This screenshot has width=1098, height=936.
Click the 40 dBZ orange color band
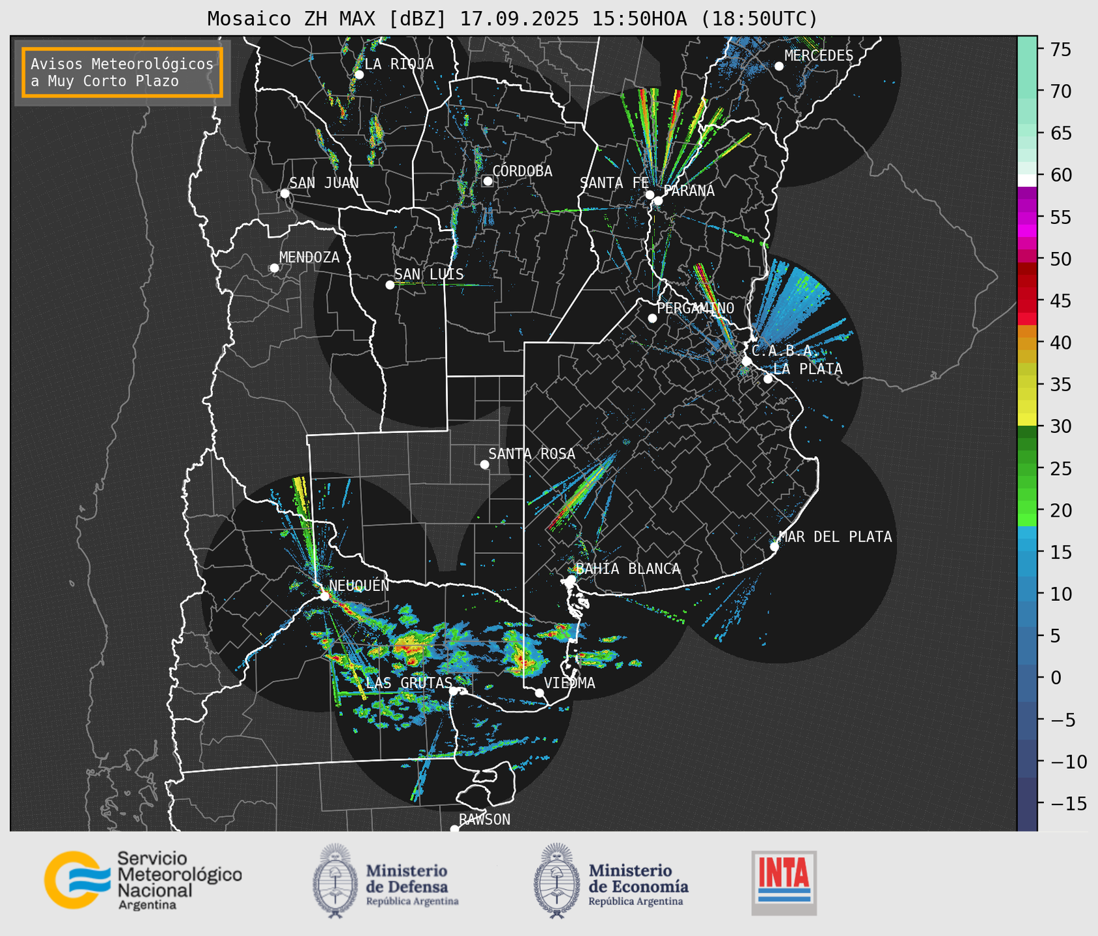click(x=1027, y=342)
